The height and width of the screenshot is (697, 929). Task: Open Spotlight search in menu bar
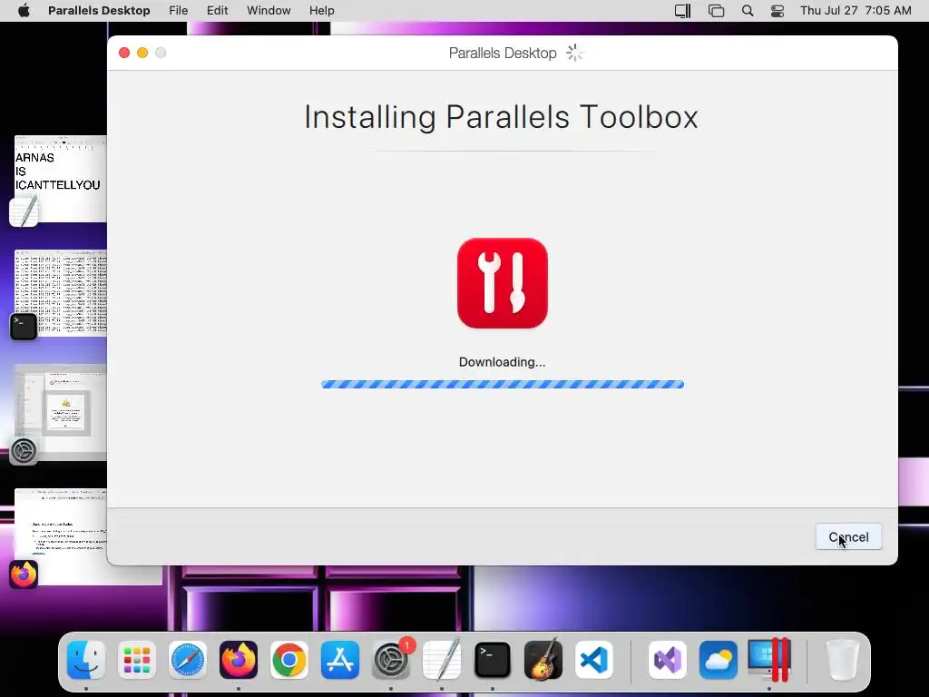748,11
